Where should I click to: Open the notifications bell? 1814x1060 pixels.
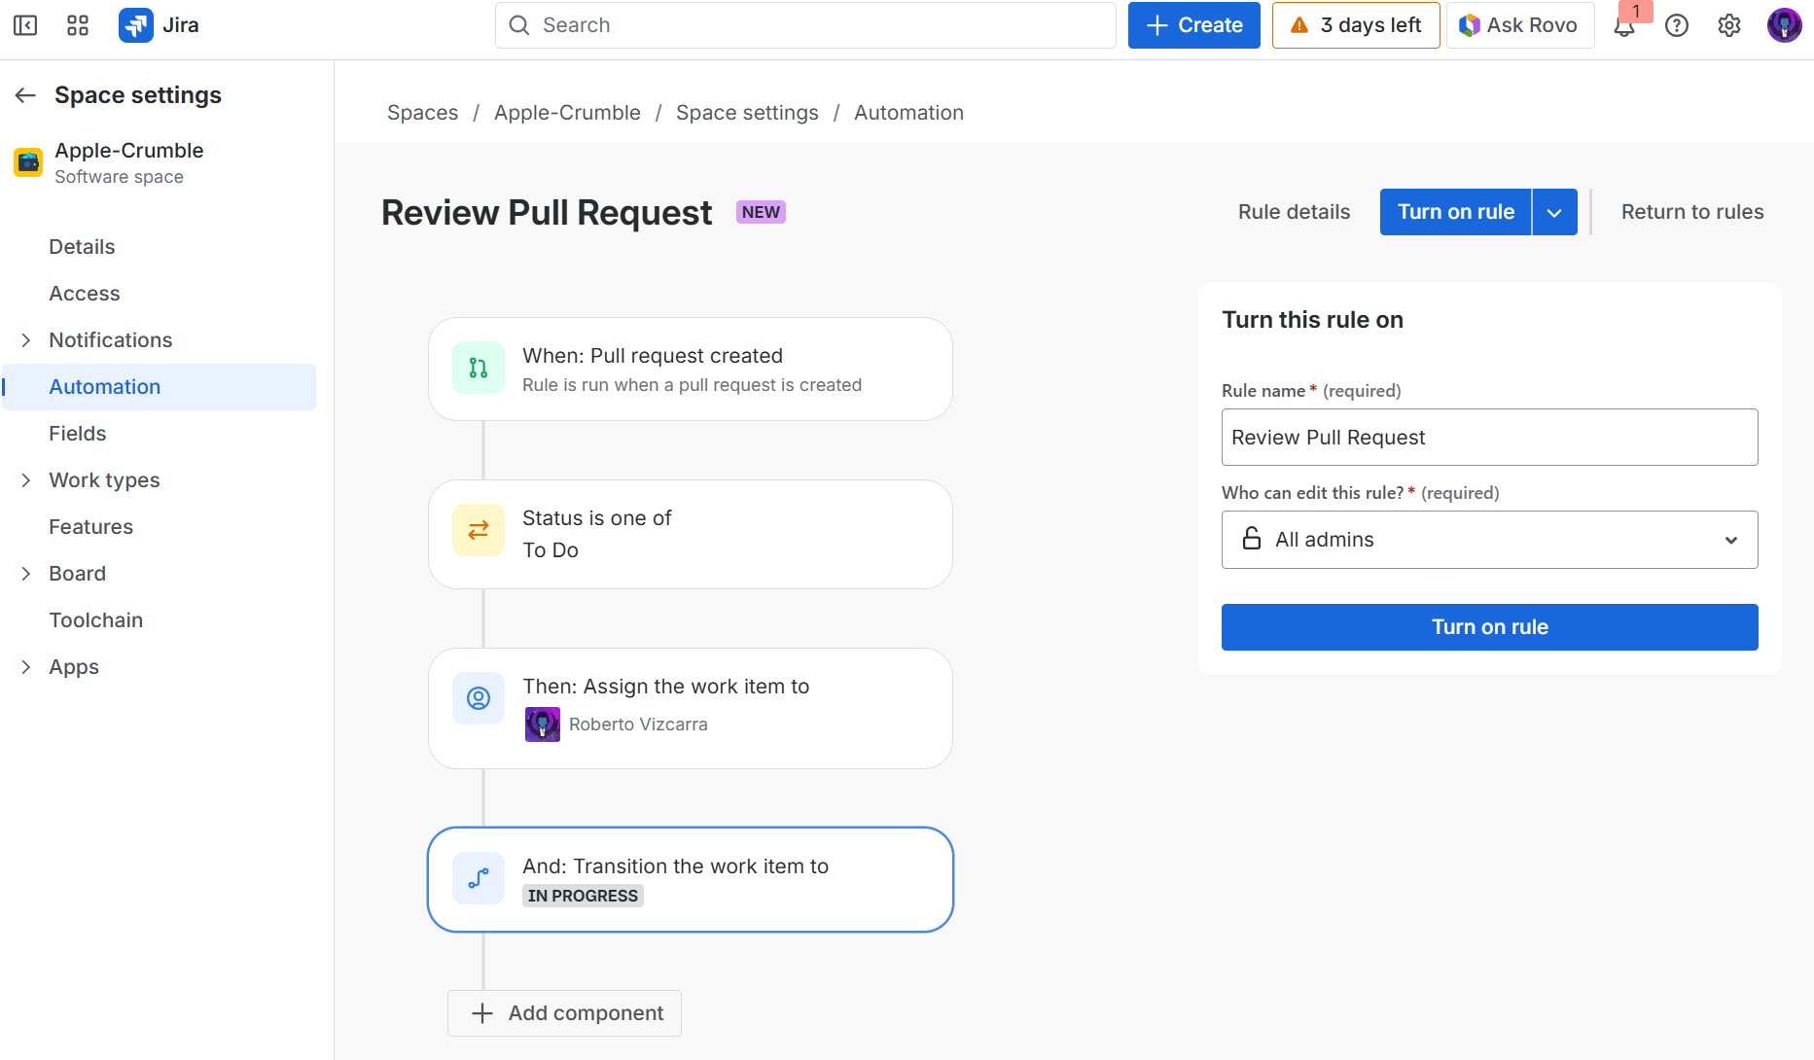pos(1623,26)
